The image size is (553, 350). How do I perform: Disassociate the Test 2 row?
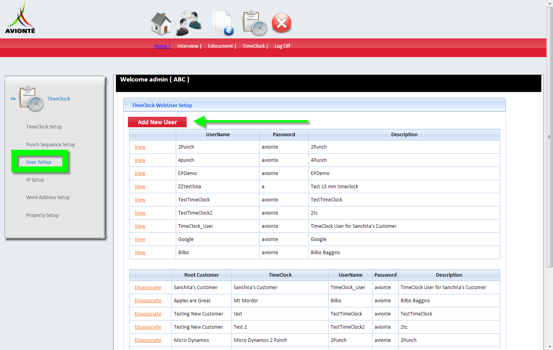(x=148, y=327)
